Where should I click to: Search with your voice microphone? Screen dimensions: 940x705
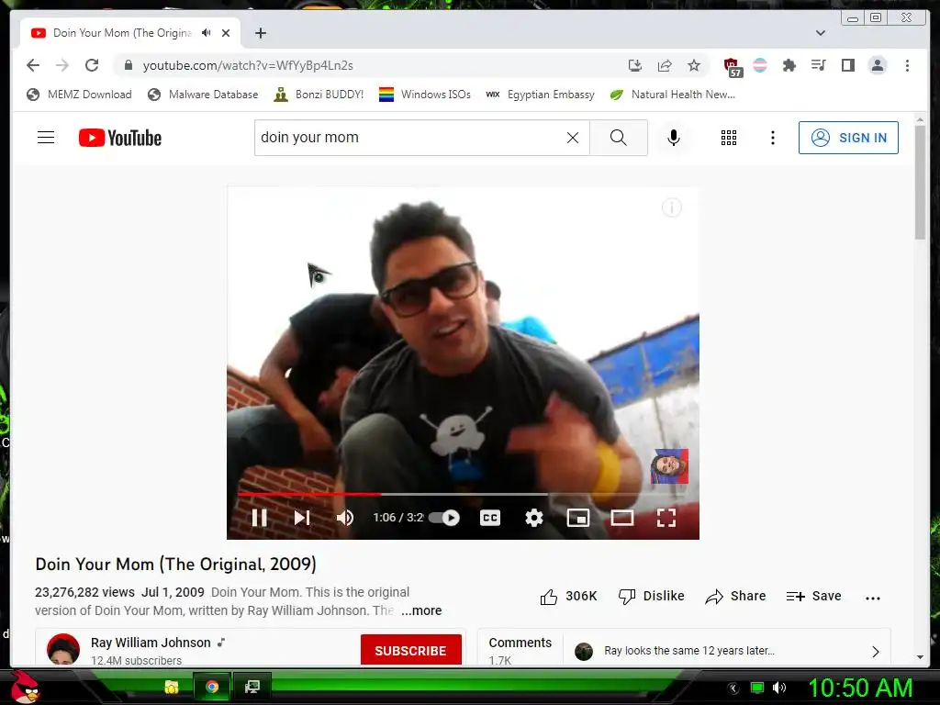click(x=674, y=138)
